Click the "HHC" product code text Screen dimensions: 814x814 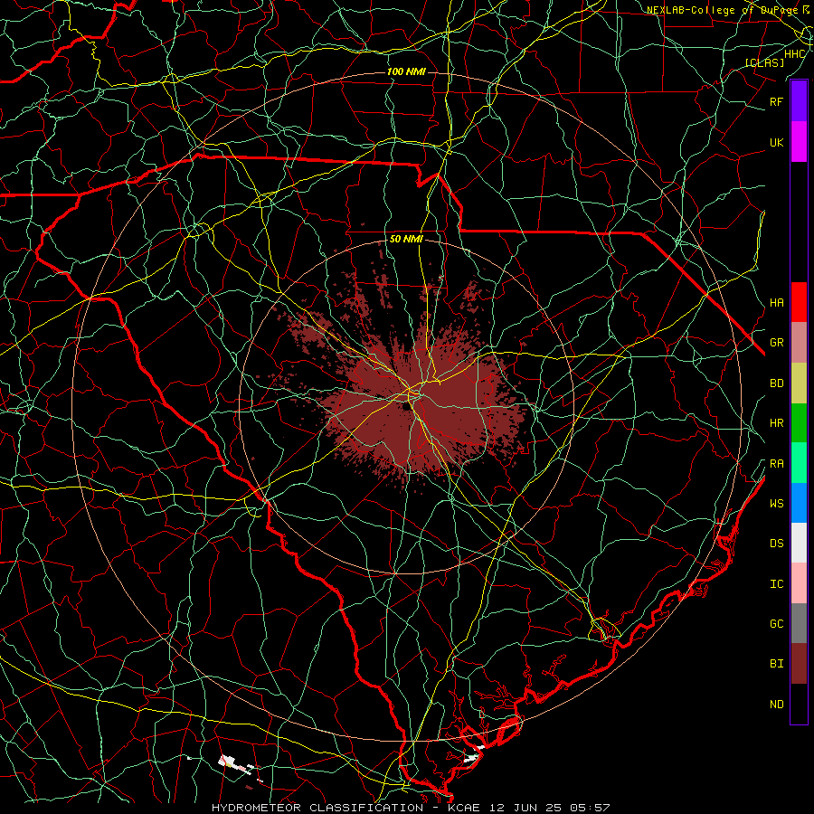[x=795, y=54]
